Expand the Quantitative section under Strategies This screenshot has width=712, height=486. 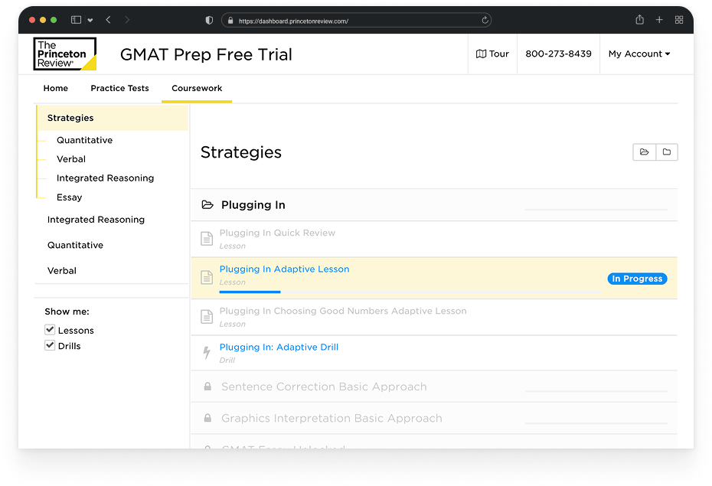84,140
